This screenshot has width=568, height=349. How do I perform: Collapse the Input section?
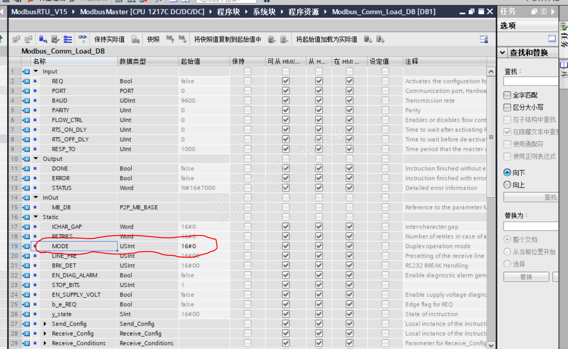click(x=35, y=72)
